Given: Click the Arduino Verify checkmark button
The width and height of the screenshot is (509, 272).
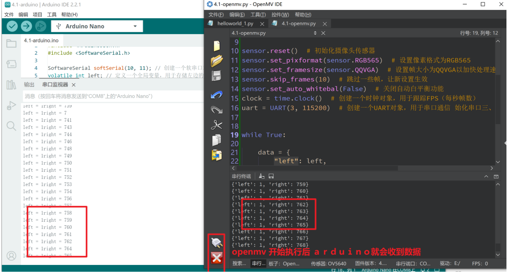Looking at the screenshot, I should 12,26.
